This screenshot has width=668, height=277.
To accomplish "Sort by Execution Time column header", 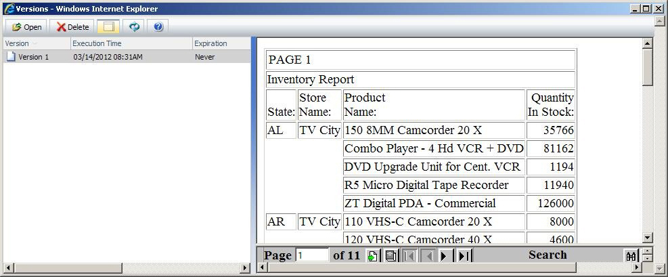I will 131,43.
